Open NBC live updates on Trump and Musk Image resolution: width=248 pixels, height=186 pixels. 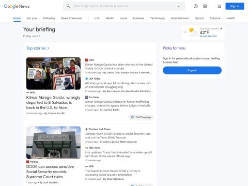click(x=118, y=154)
